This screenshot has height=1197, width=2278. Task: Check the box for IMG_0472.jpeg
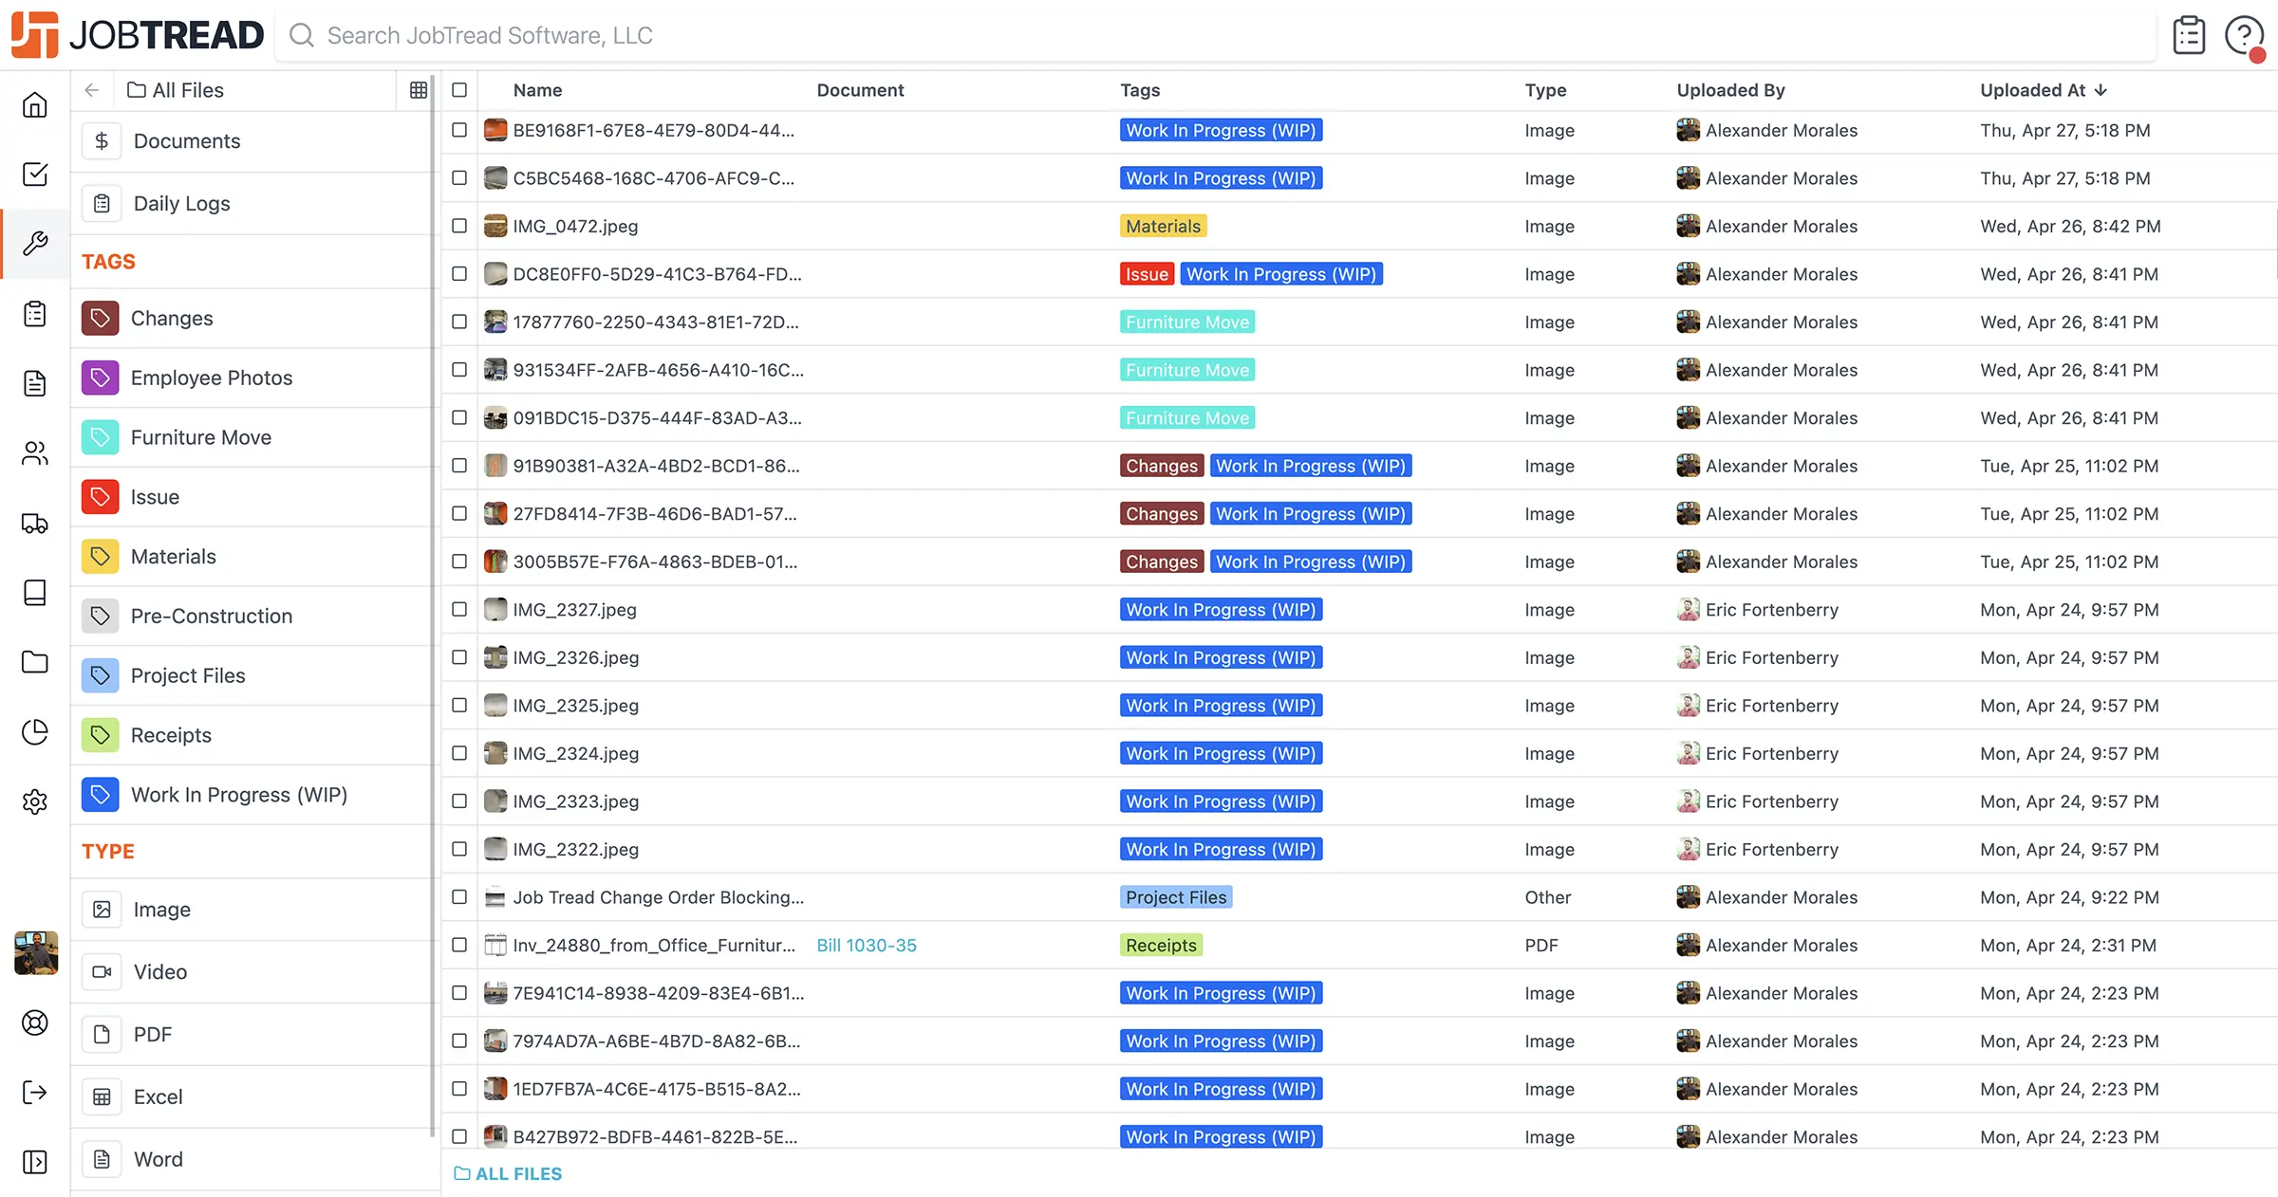pyautogui.click(x=459, y=226)
